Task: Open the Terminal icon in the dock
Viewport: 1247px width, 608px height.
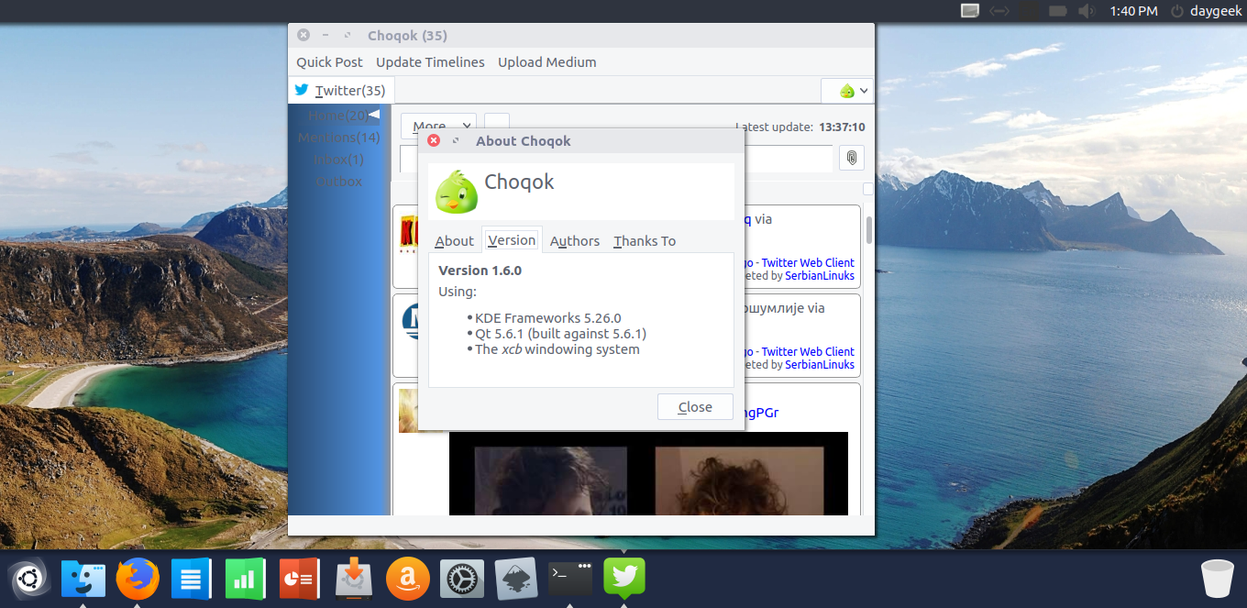Action: tap(570, 578)
